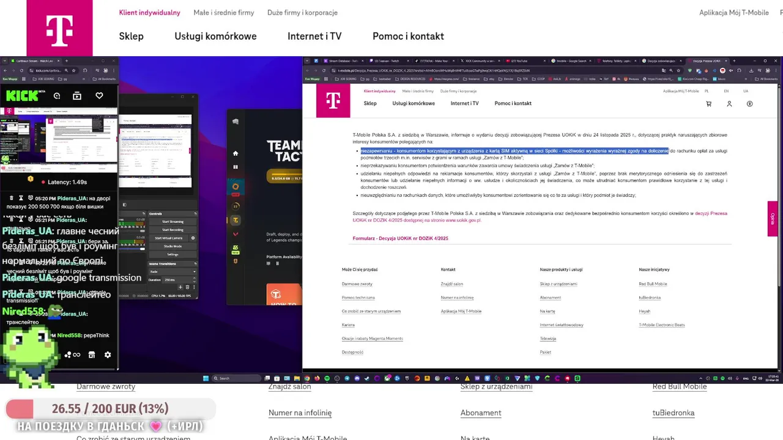Open the clips icon next to Kick search
Screen dimensions: 783x440
(77, 96)
